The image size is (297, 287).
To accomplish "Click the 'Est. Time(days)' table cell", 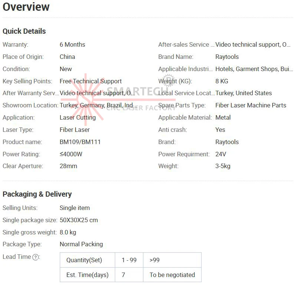I will tap(87, 275).
